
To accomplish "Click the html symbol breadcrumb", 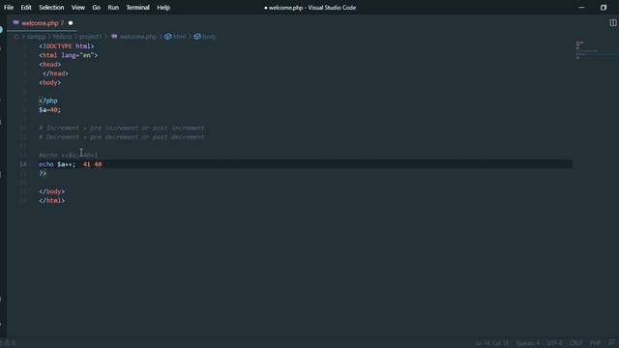I will coord(175,37).
